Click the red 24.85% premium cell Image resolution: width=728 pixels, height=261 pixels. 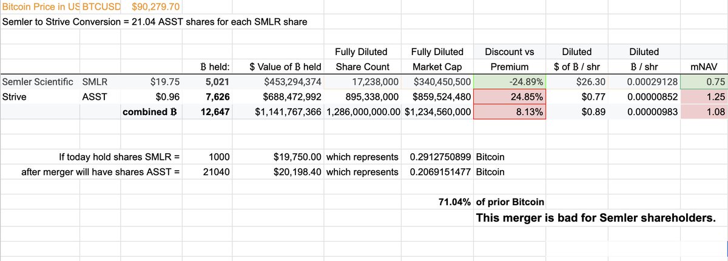tap(510, 96)
